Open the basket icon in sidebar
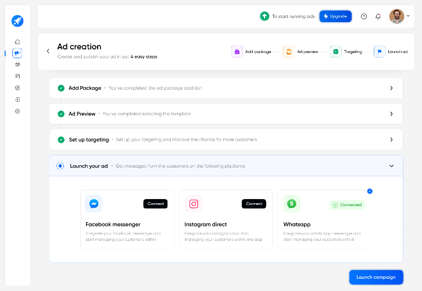The width and height of the screenshot is (422, 291). point(17,65)
